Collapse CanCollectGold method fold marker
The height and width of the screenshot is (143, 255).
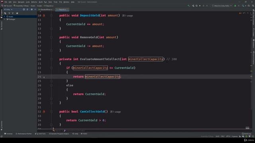51,112
